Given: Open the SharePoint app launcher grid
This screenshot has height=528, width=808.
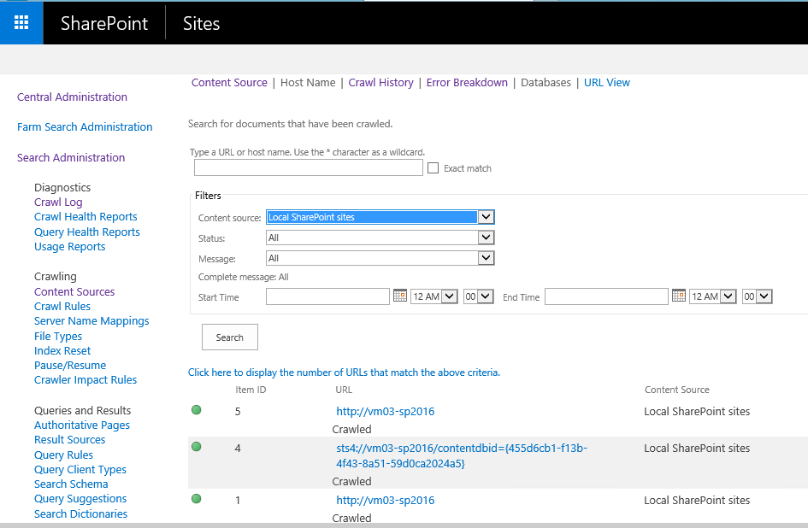Looking at the screenshot, I should point(21,23).
